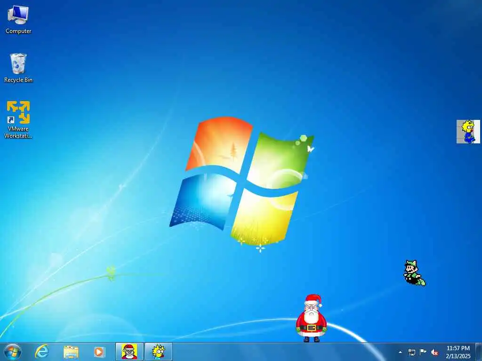Select the Computer desktop icon
The height and width of the screenshot is (361, 482).
[x=18, y=20]
